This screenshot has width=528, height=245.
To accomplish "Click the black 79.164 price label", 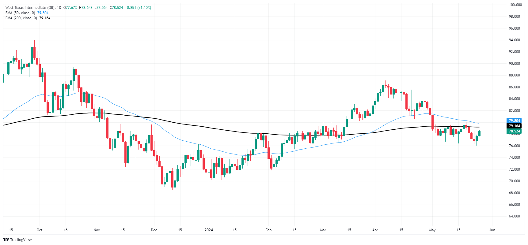I will (x=514, y=126).
